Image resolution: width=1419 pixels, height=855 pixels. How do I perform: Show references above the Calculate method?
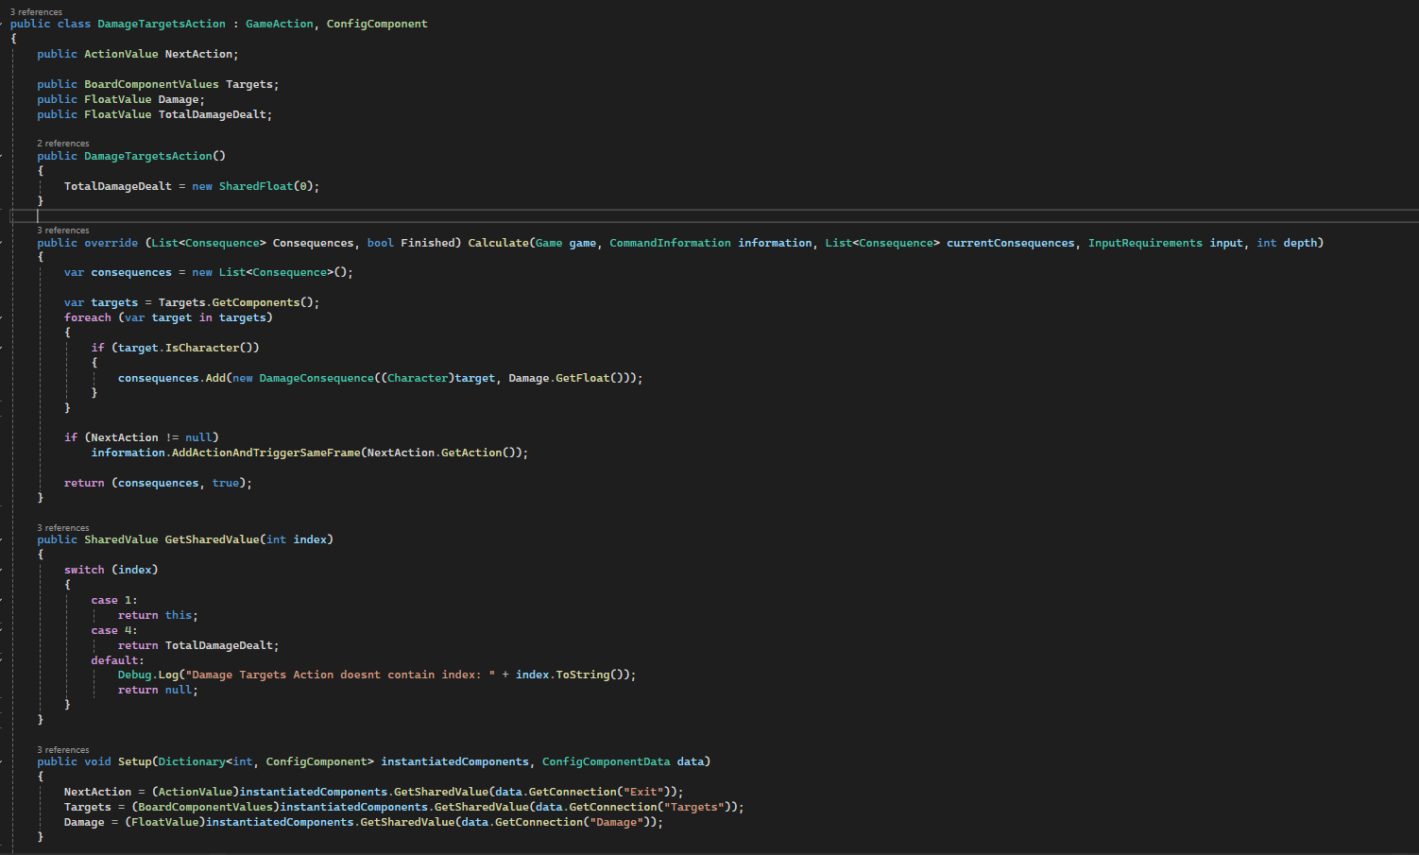[x=63, y=231]
